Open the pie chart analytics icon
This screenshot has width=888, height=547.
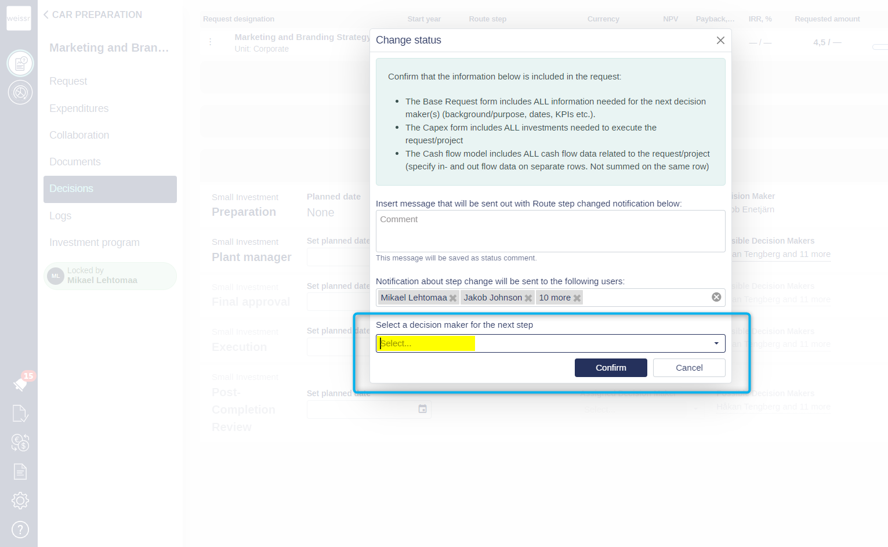(x=20, y=92)
